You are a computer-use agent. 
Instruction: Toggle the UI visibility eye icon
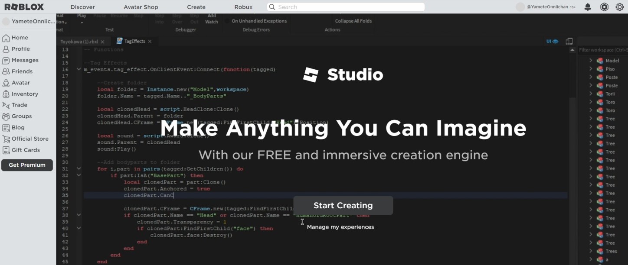coord(556,42)
